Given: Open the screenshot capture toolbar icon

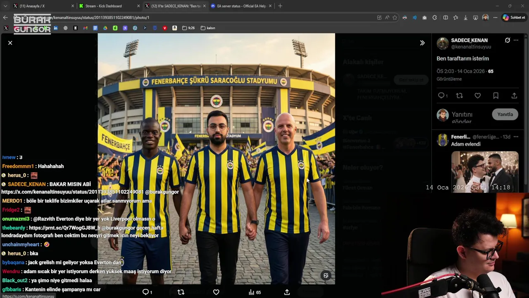Looking at the screenshot, I should (x=475, y=17).
